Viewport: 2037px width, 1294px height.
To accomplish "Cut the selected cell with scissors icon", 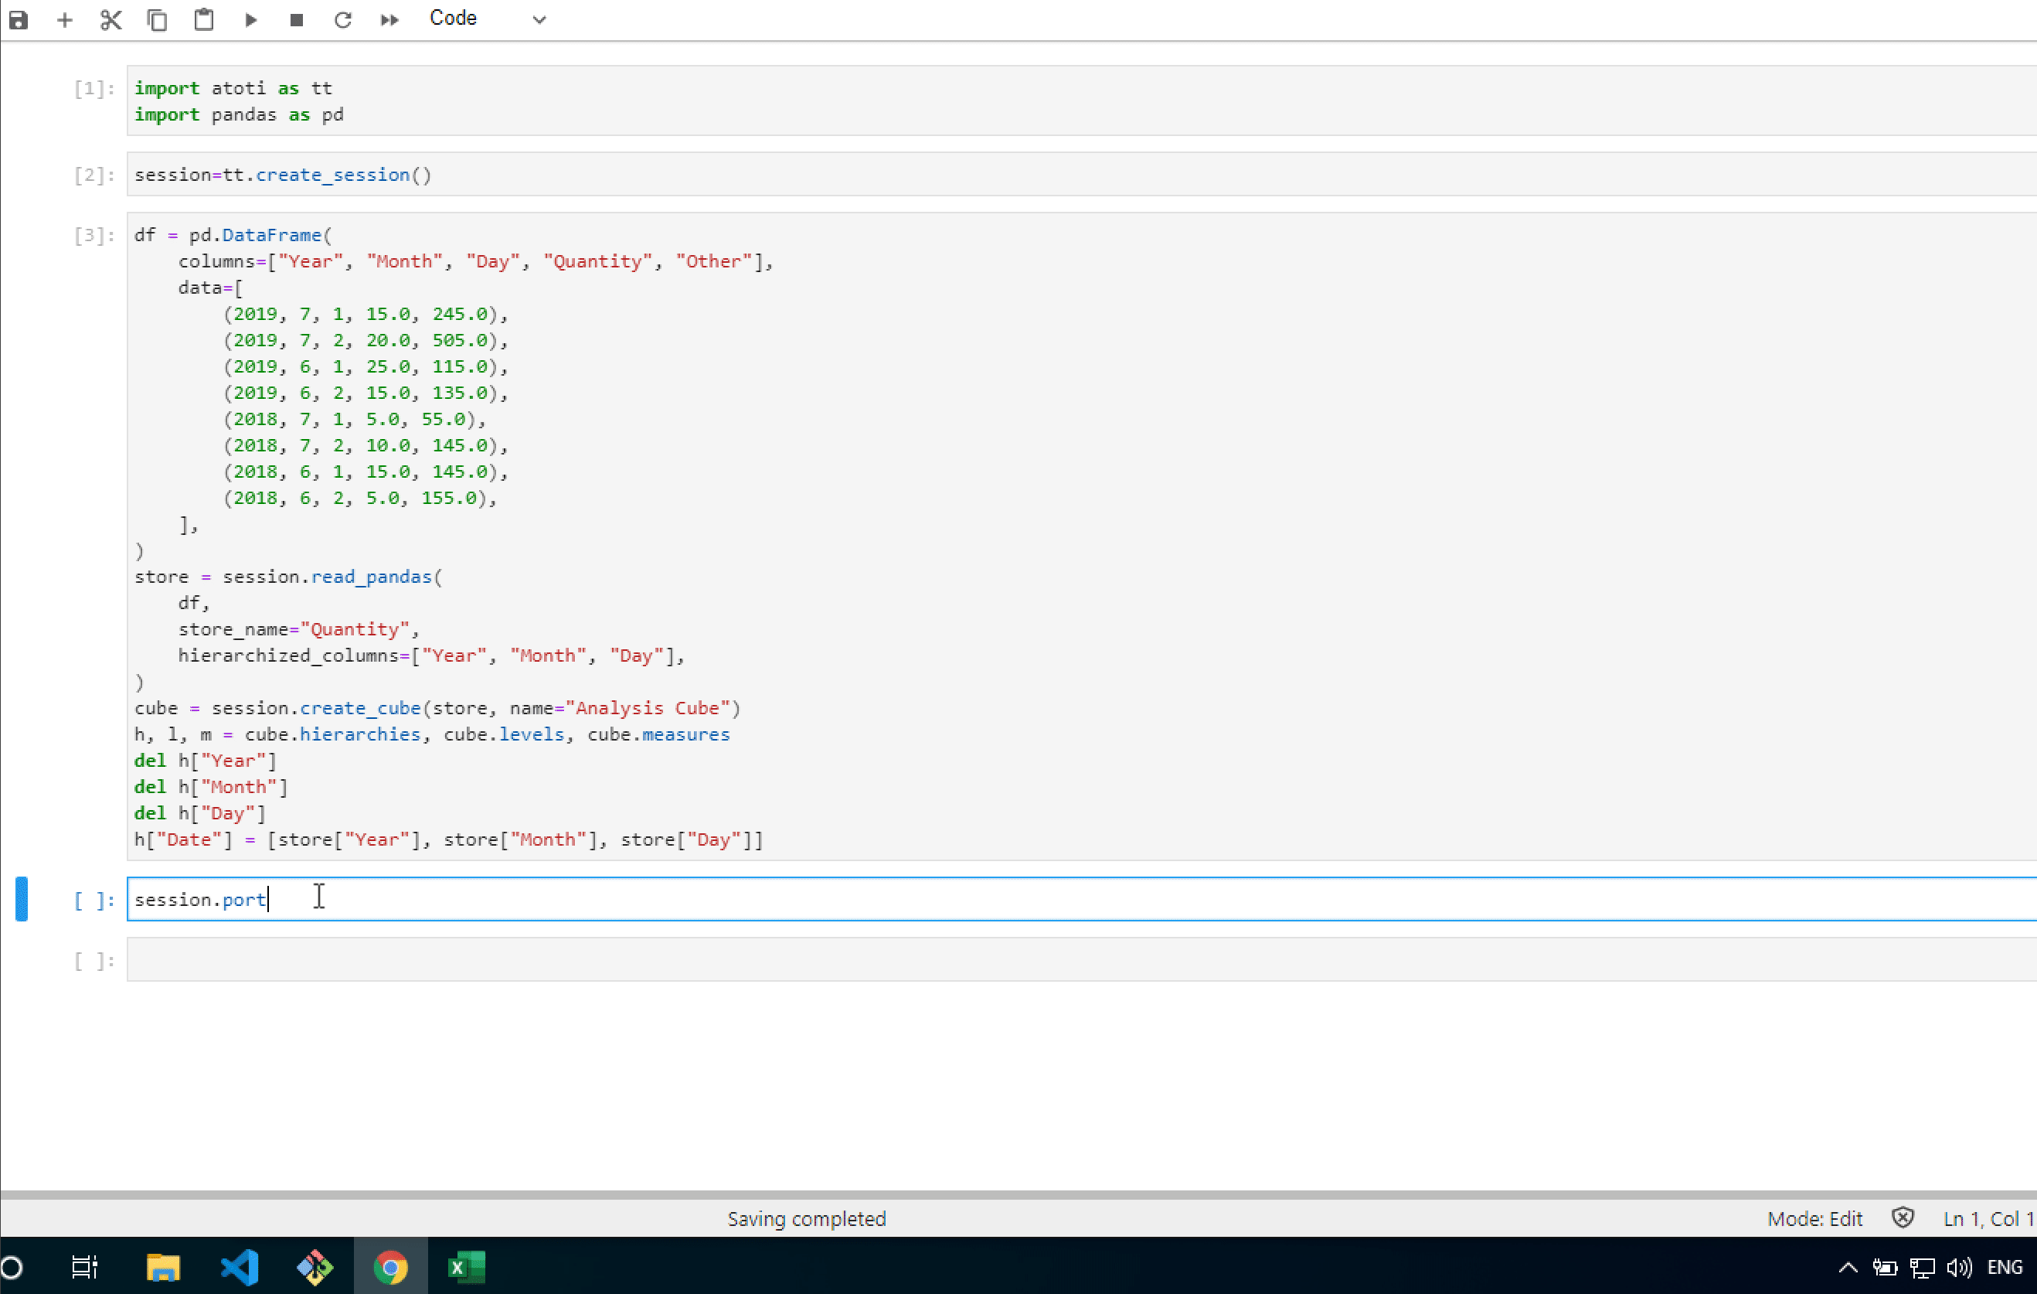I will click(x=111, y=19).
